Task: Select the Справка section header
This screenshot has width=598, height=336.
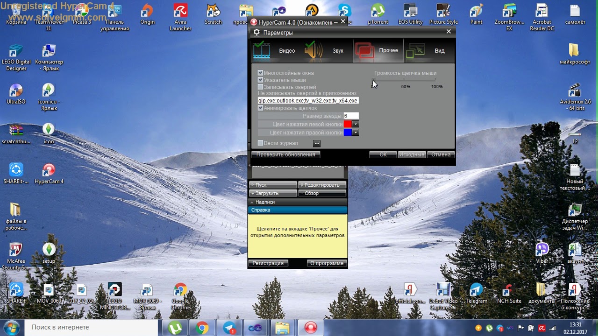Action: 298,210
